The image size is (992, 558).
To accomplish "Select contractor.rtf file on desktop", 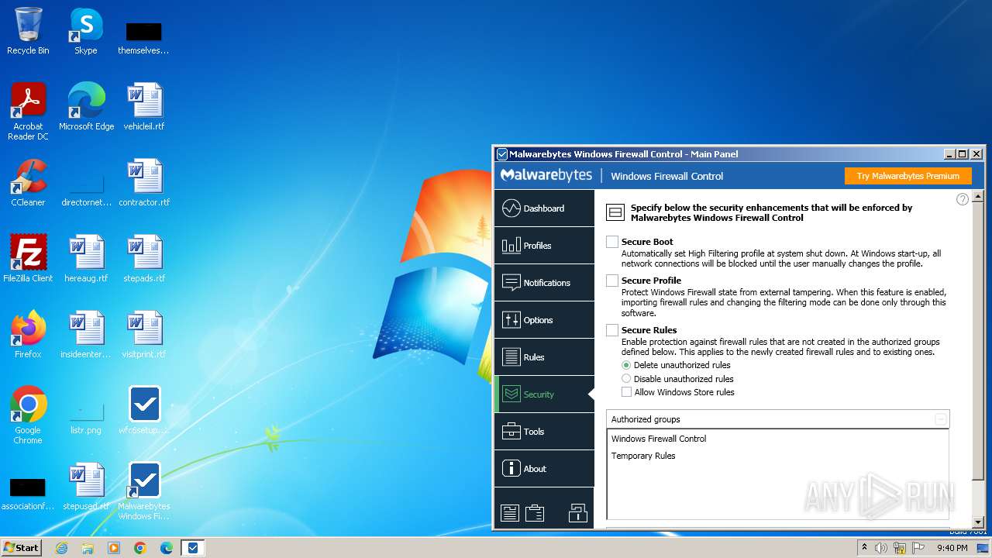I will (x=144, y=183).
